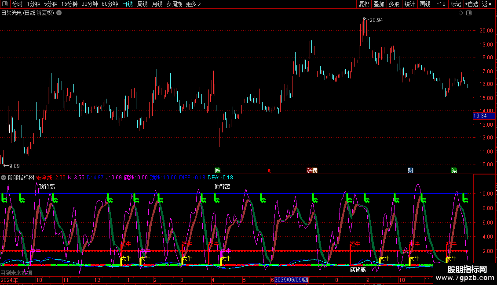Click the 复权 button
Screen dimensions: 497x285
364,4
